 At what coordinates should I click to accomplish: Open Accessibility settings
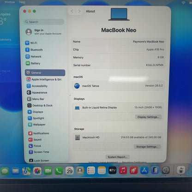pyautogui.click(x=37, y=86)
